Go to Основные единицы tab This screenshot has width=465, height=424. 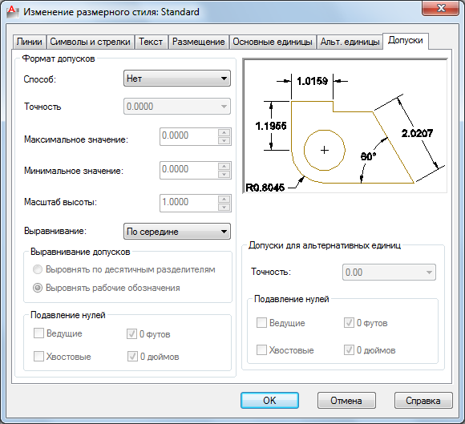[x=273, y=42]
